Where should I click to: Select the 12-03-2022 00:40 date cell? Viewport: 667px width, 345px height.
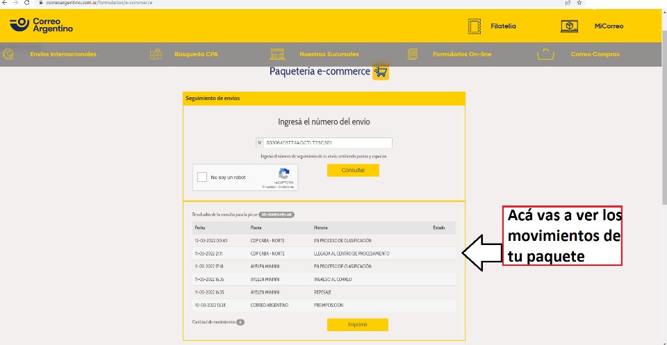click(x=211, y=241)
